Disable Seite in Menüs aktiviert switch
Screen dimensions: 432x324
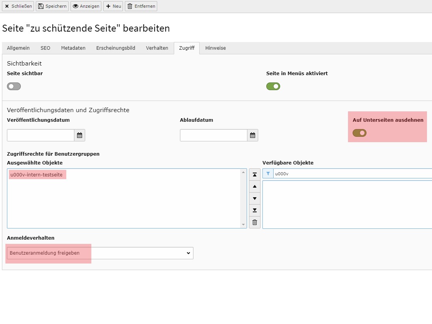pyautogui.click(x=273, y=86)
